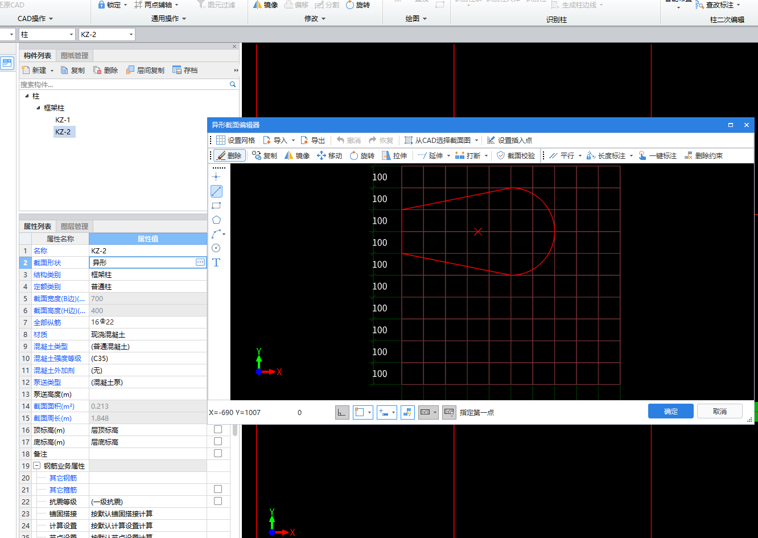Click the 取消 button
Screen dimensions: 758x538
tap(720, 411)
